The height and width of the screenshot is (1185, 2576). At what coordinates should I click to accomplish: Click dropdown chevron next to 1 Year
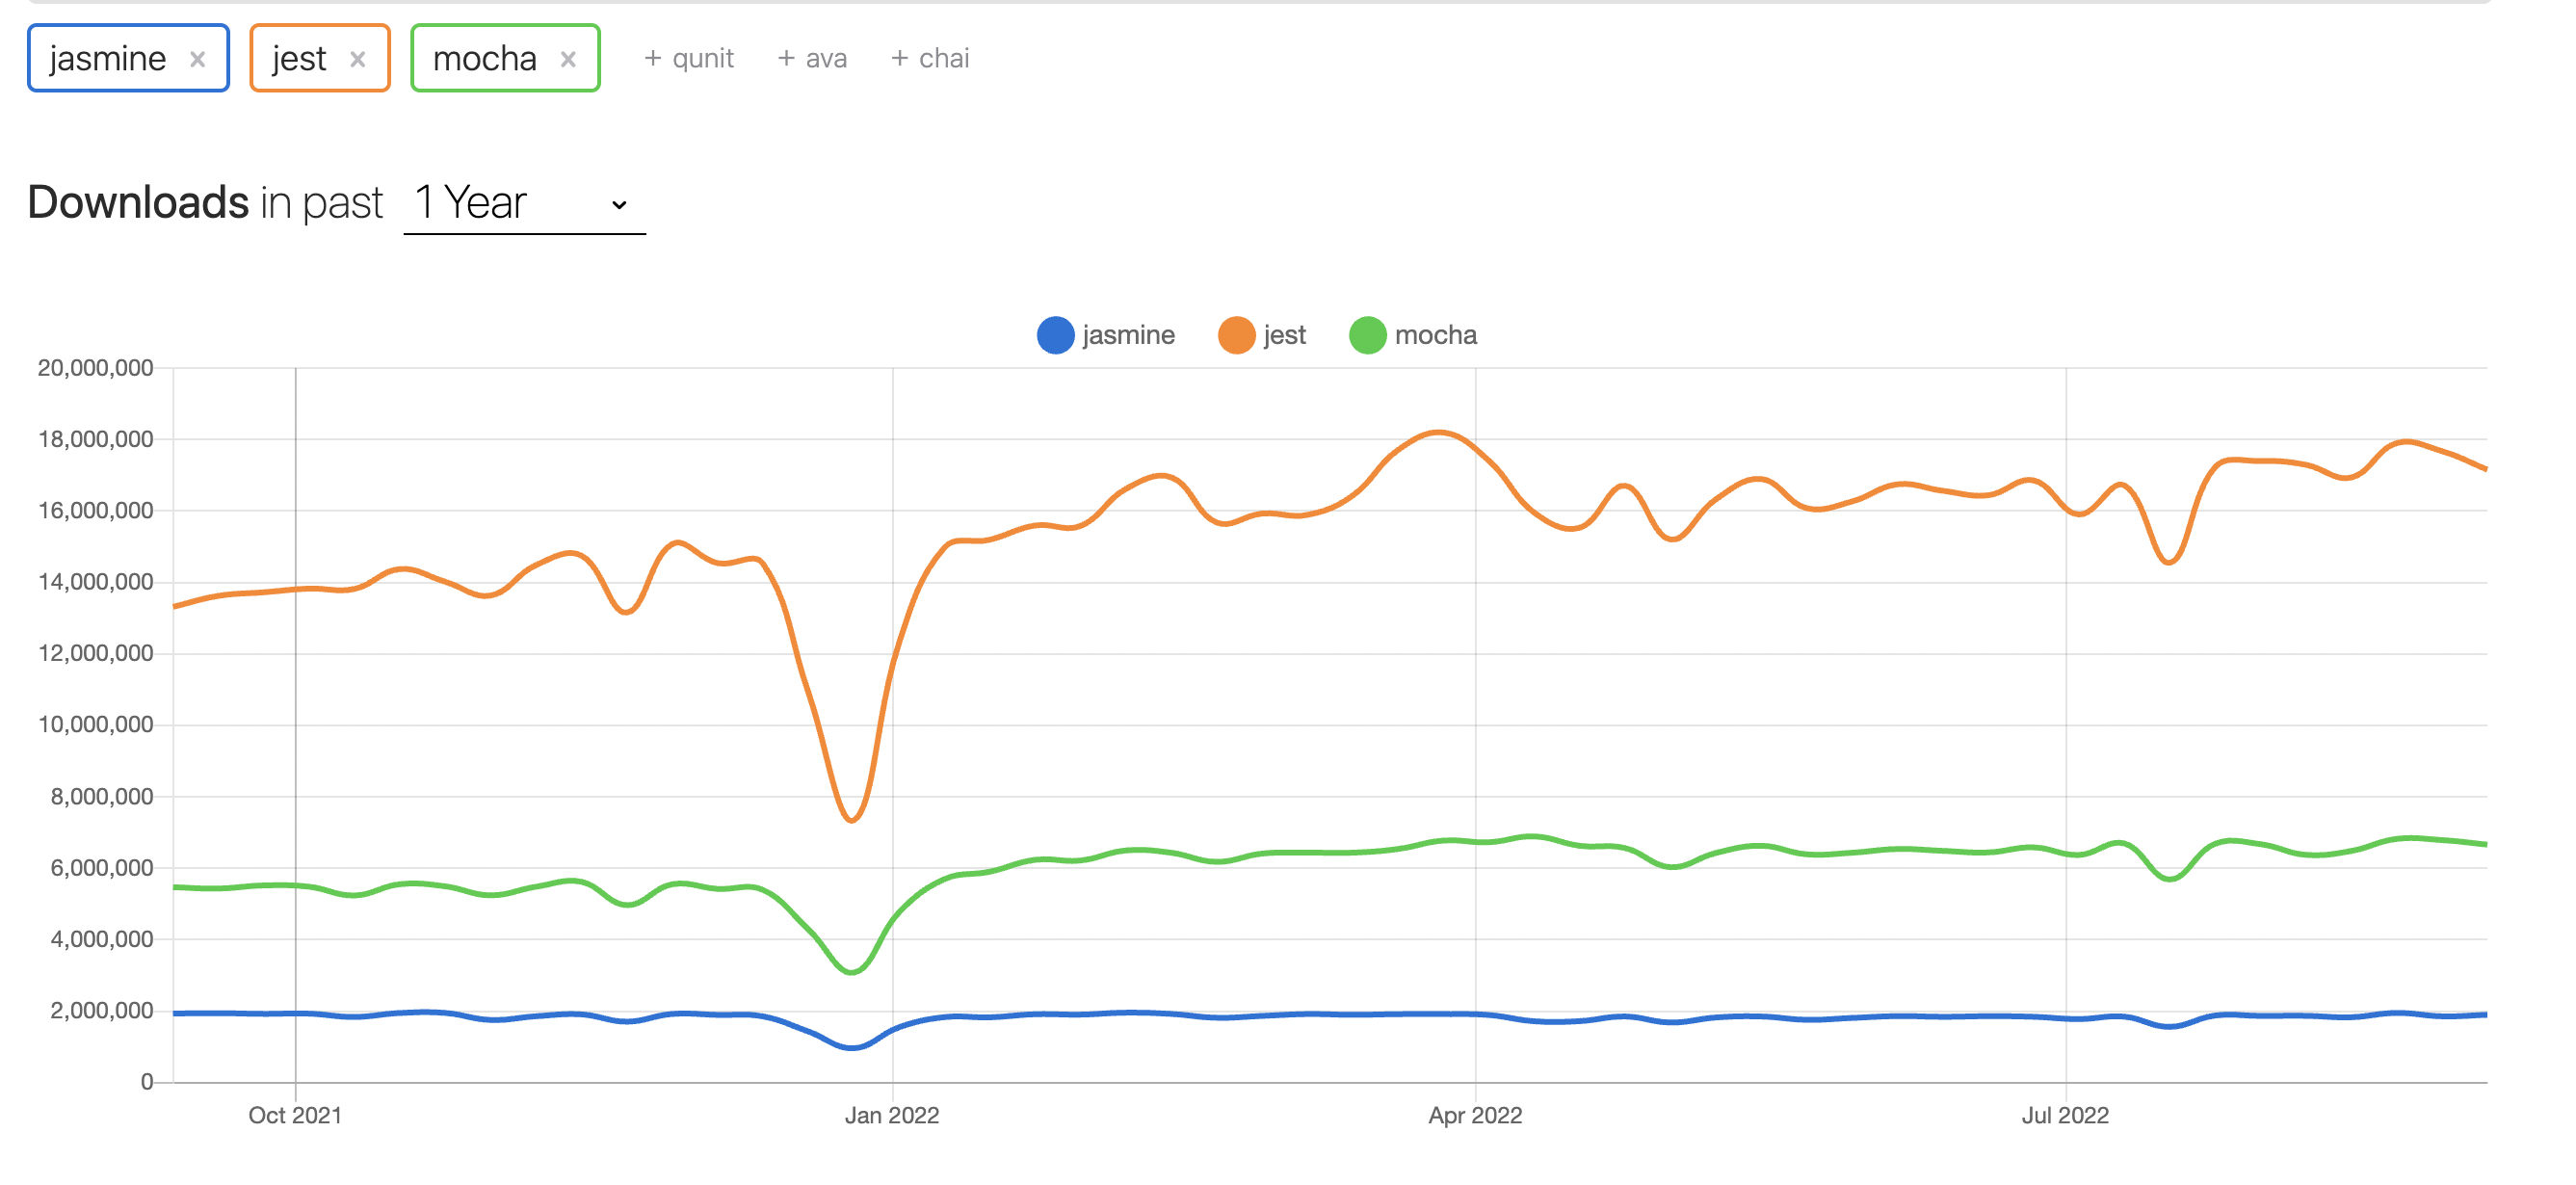pos(619,205)
